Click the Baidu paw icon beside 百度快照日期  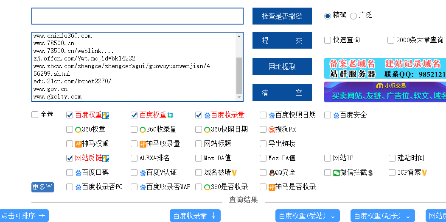click(272, 115)
